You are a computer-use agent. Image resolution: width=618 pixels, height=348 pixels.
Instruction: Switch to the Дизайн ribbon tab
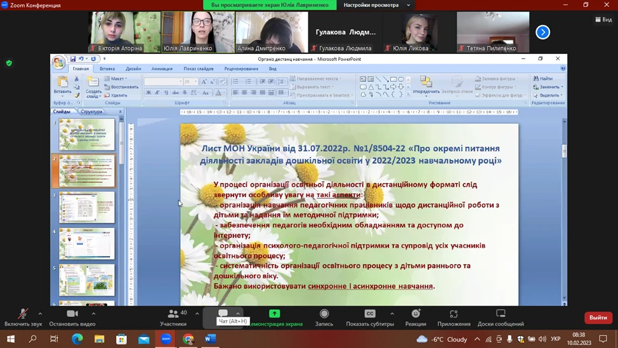133,69
